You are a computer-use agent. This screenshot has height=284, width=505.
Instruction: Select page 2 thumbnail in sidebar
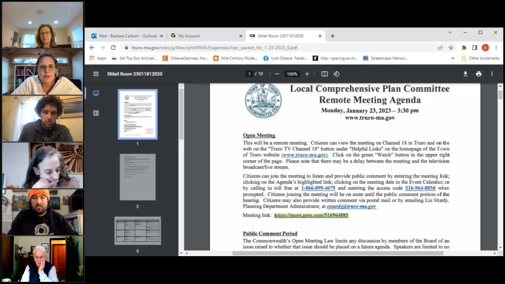(138, 177)
